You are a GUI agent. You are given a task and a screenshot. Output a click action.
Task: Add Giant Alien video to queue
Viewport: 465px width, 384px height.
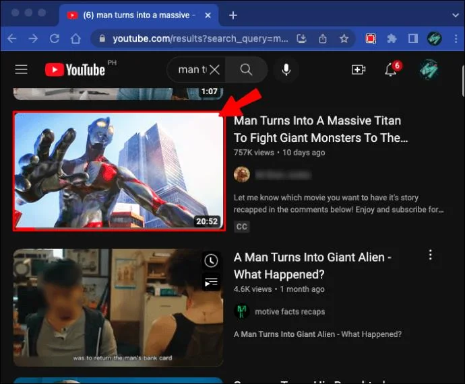click(x=211, y=282)
